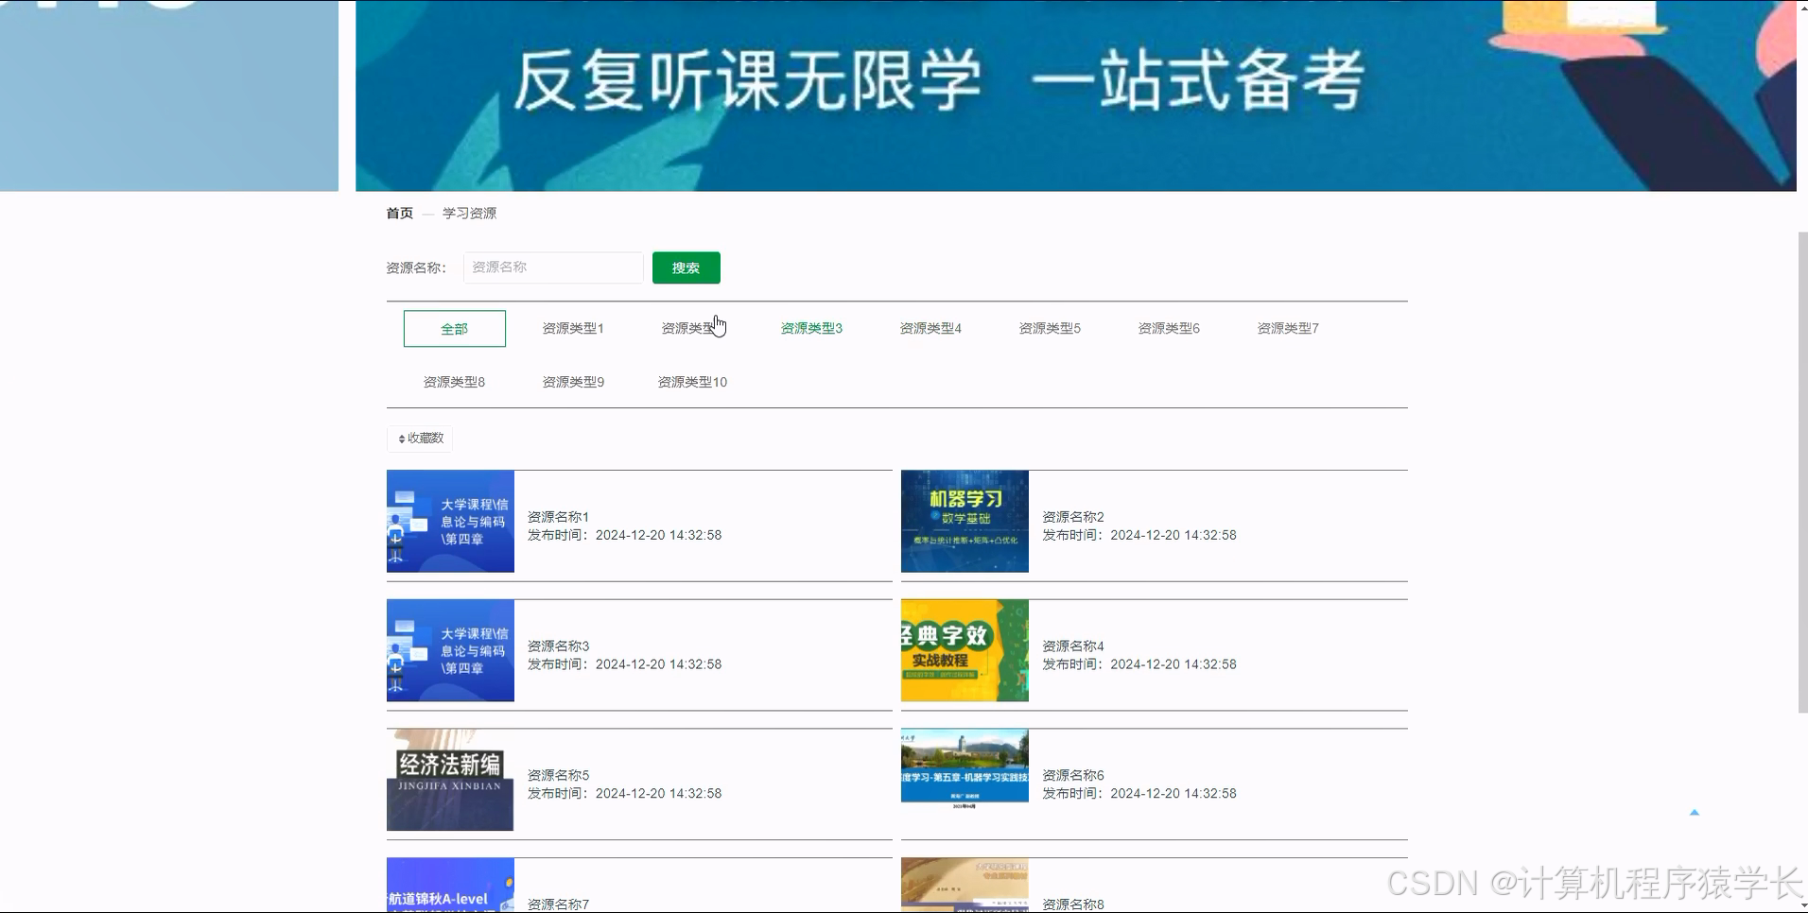This screenshot has width=1808, height=913.
Task: Select the 资源类型10 category
Action: coord(692,382)
